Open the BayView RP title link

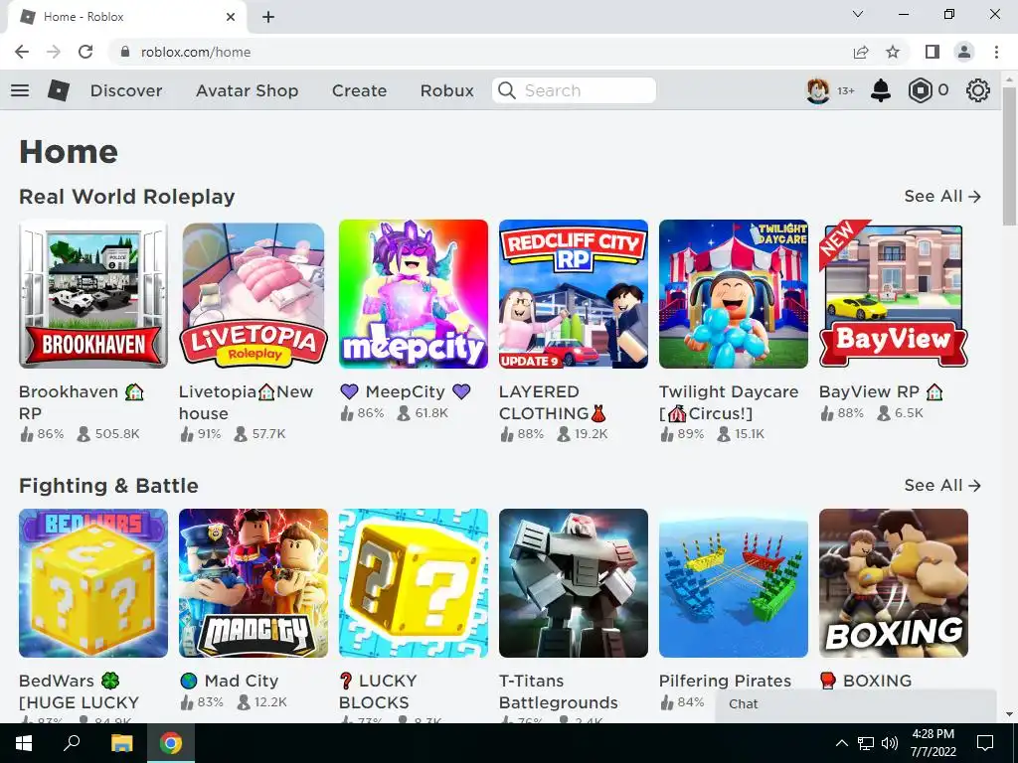(881, 391)
